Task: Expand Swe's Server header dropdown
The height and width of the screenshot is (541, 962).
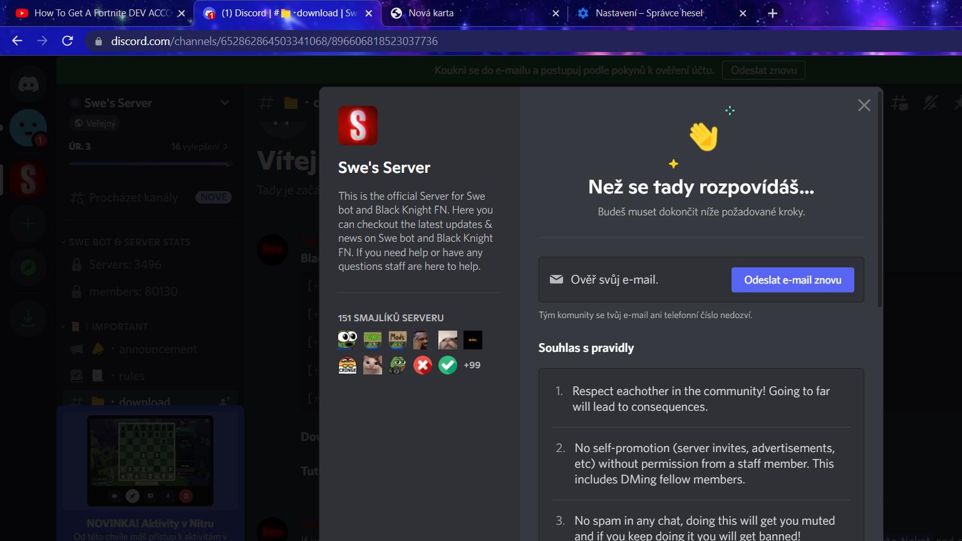Action: 224,103
